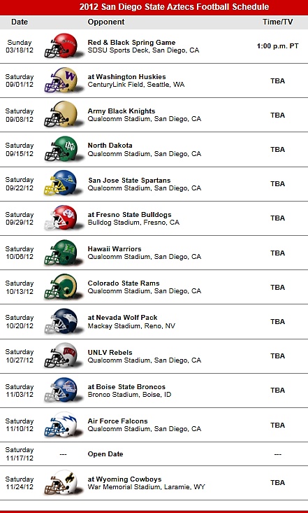Screen dimensions: 308x513
Task: Select the Boise State Broncos blue helmet
Action: coord(61,390)
